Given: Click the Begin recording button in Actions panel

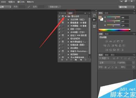Looking at the screenshot, I should coord(67,60).
